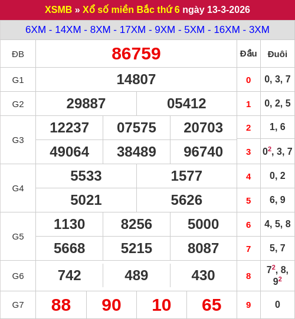The image size is (295, 319).
Task: Select tail values '1, 6' for head 2
Action: pos(277,127)
